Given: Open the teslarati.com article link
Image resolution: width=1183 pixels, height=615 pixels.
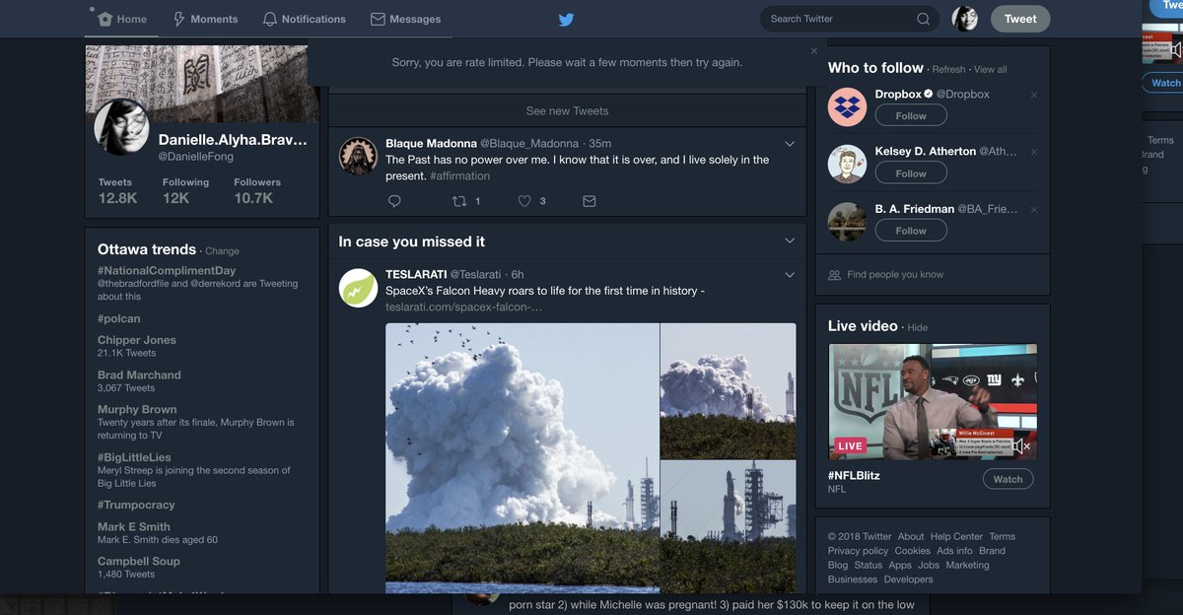Looking at the screenshot, I should [x=463, y=307].
